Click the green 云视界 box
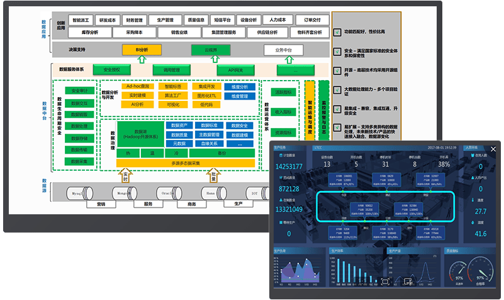 (210, 49)
